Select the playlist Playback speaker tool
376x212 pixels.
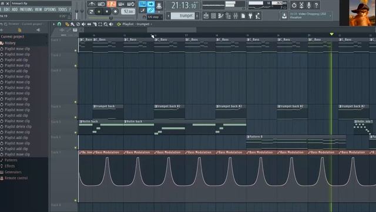[x=111, y=24]
